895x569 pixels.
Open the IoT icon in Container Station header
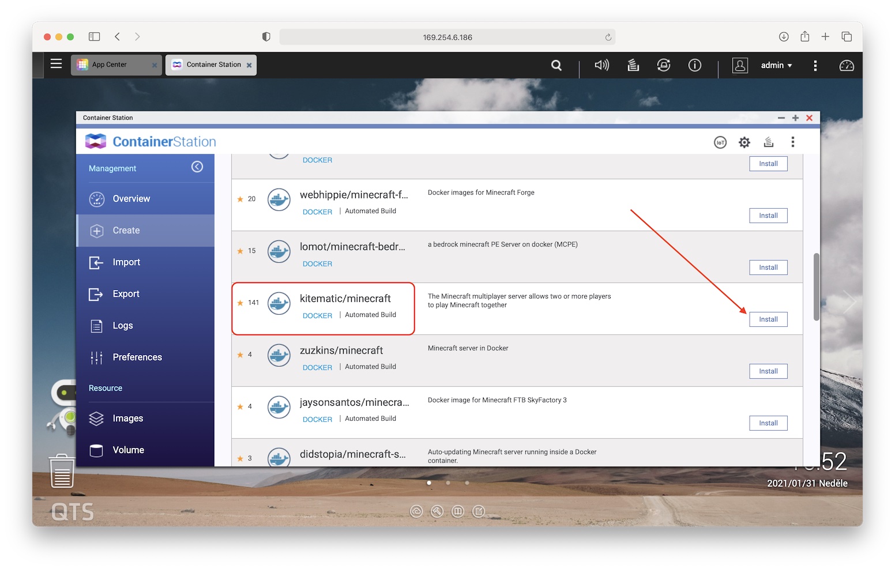(x=720, y=142)
